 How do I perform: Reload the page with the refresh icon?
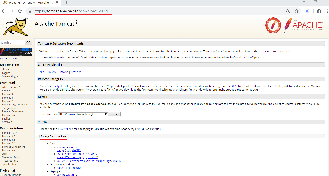[20, 11]
